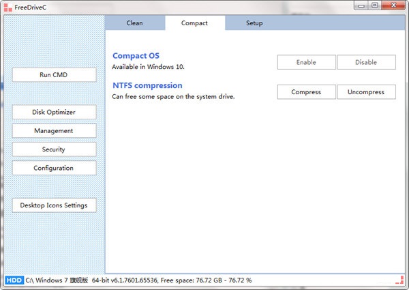Click 'Available in Windows 10.' text
Image resolution: width=409 pixels, height=290 pixels.
pos(148,67)
